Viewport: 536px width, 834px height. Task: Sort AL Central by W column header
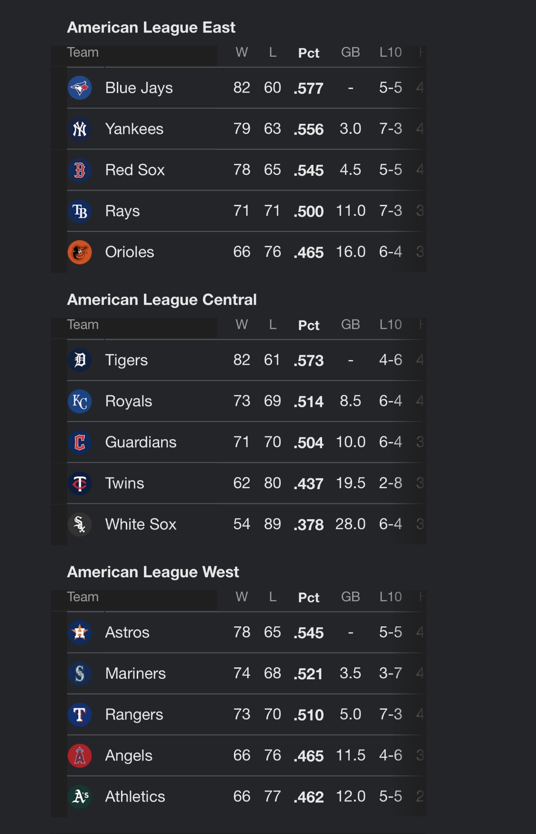pos(242,325)
